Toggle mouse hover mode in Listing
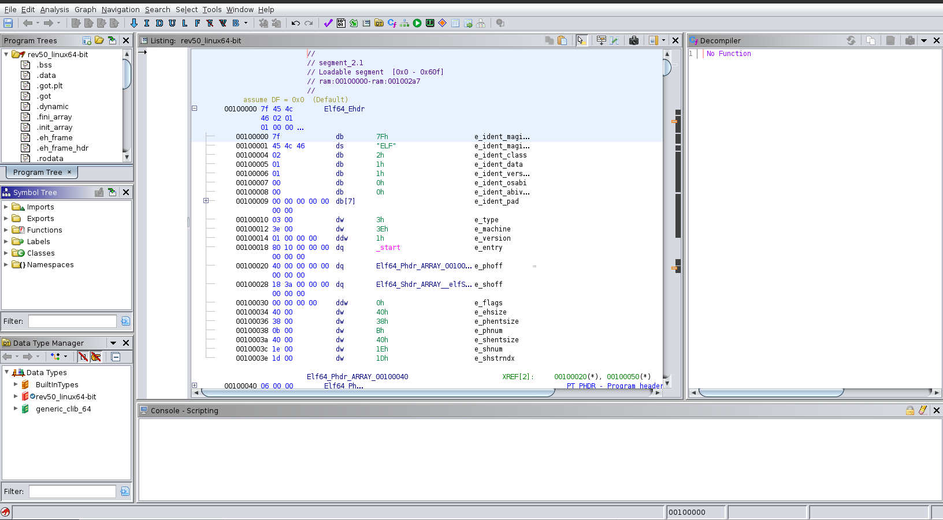This screenshot has height=520, width=943. 581,40
